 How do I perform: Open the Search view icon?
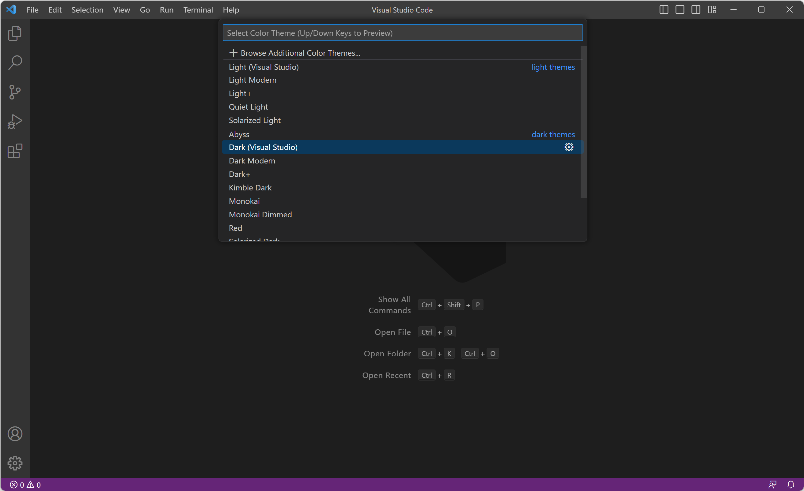[15, 62]
